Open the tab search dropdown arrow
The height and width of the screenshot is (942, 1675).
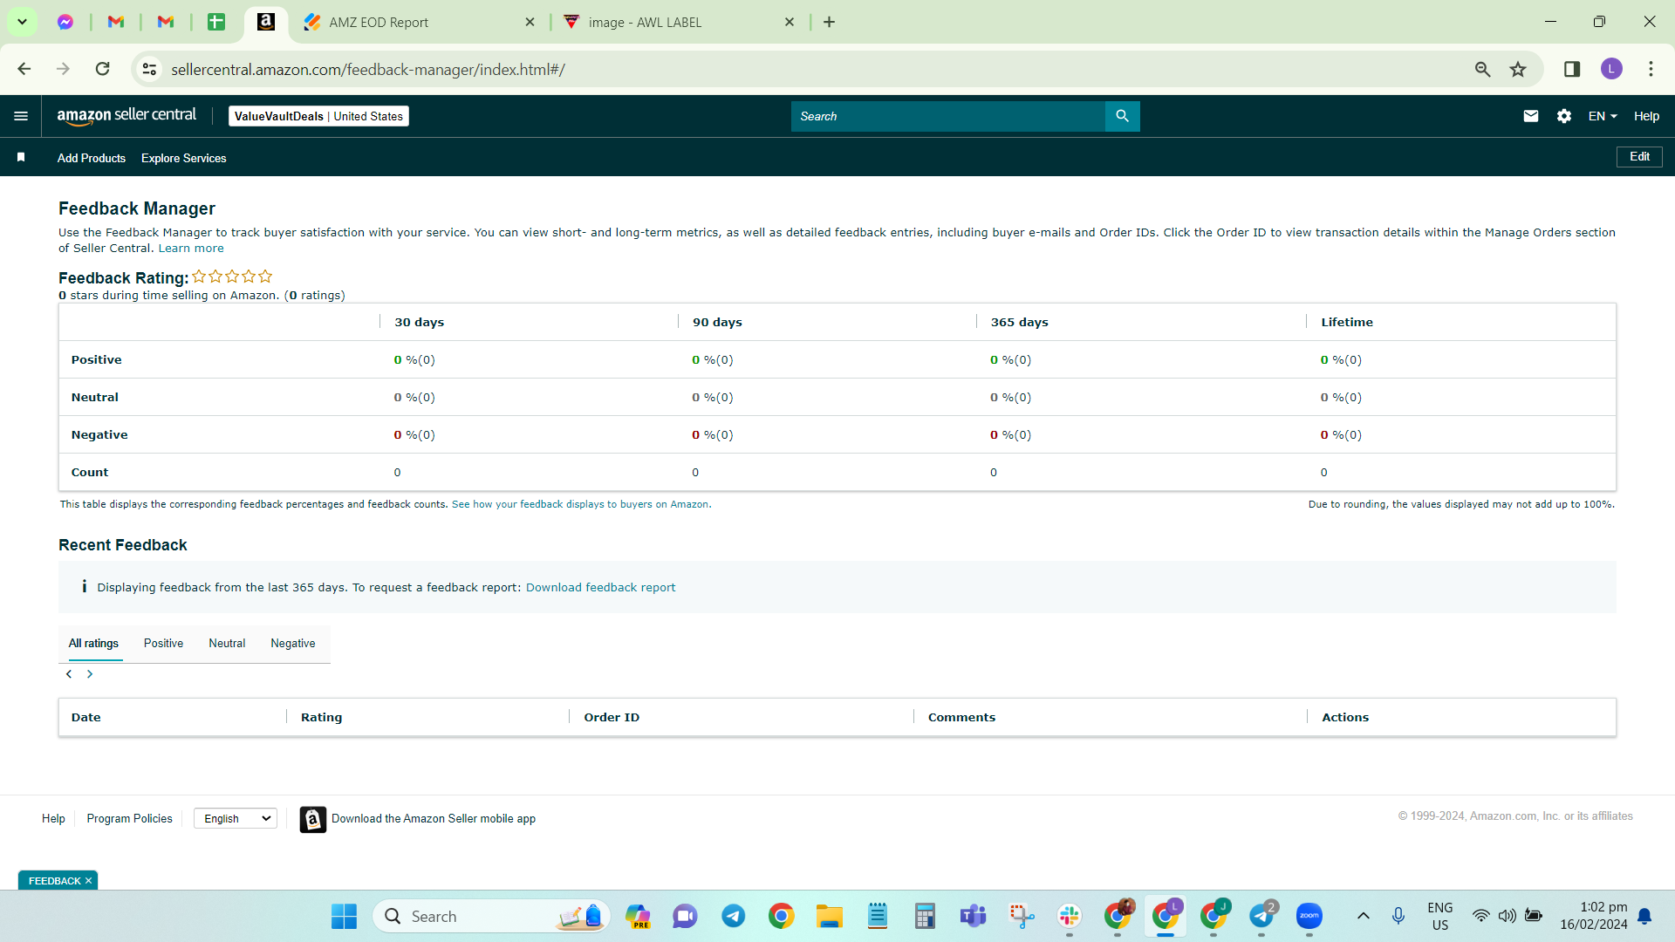click(22, 22)
